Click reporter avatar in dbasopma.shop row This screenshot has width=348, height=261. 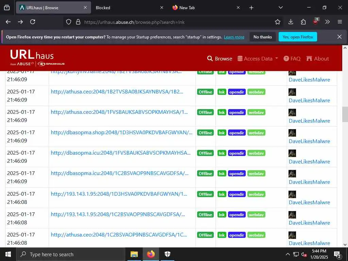click(x=292, y=133)
